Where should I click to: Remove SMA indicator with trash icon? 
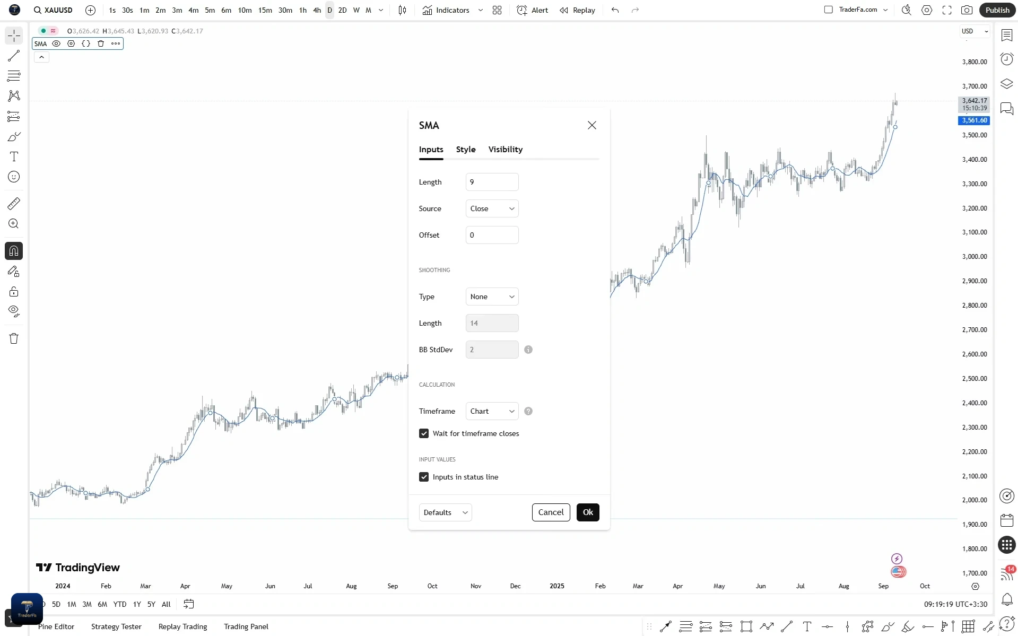coord(101,43)
